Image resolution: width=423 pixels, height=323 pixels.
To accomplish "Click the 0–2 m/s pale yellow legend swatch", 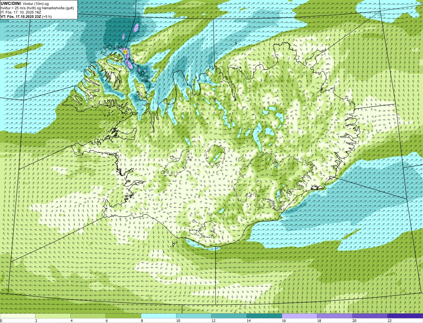I will (18, 316).
